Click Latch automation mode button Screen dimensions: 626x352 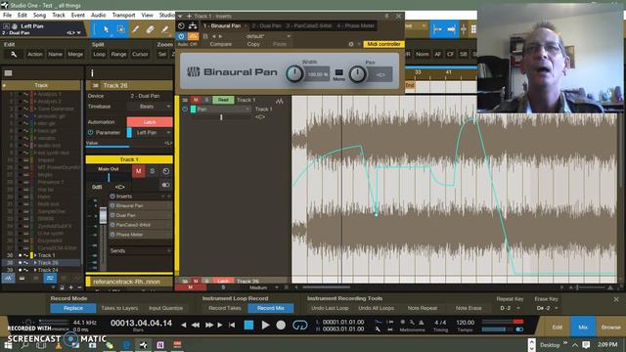coord(150,121)
